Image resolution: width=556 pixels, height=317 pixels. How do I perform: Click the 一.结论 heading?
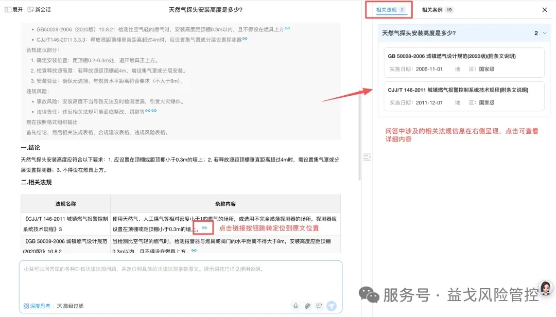coord(30,148)
